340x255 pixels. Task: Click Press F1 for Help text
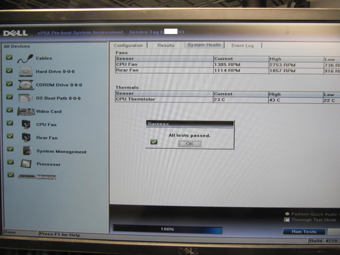[60, 234]
